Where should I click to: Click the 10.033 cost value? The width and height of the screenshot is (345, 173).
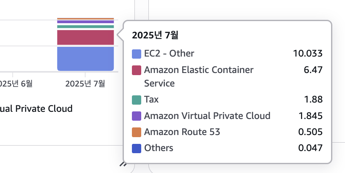(308, 54)
